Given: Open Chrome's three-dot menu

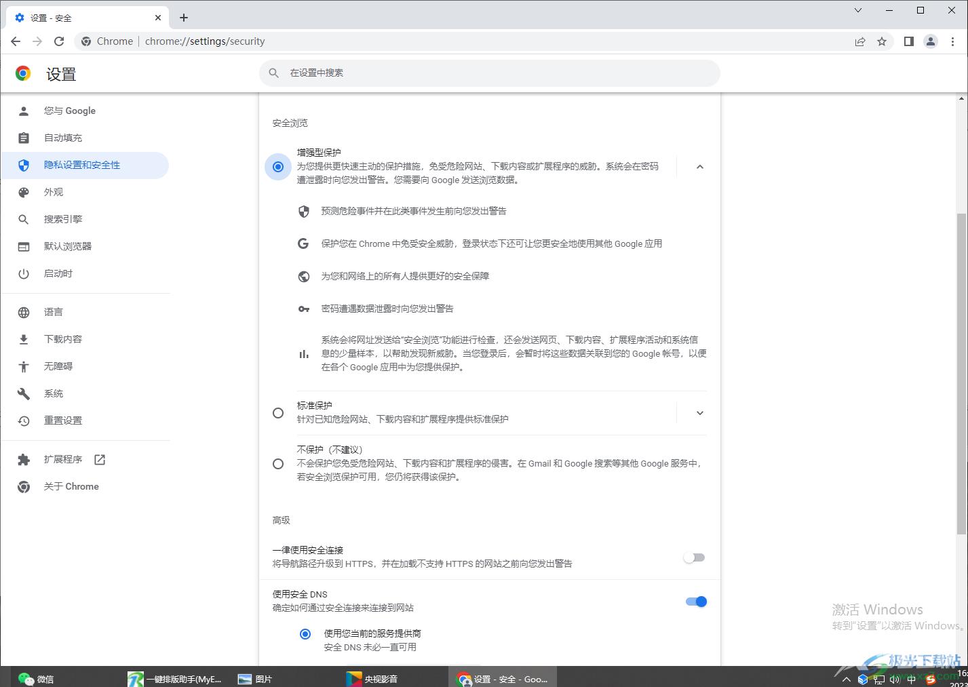Looking at the screenshot, I should pos(952,41).
